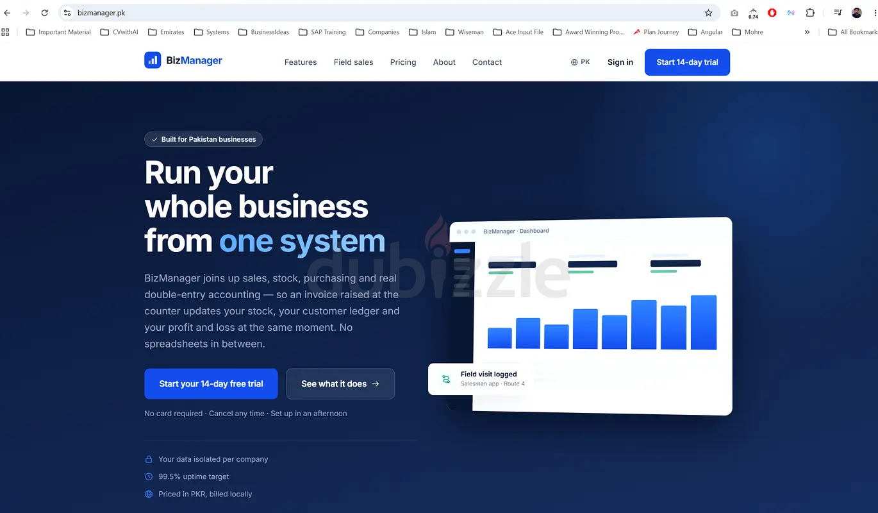Click the BizManager logo

183,60
